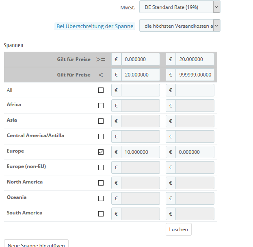Tick the South America checkbox
Viewport: 253px width, 247px height.
click(x=101, y=214)
